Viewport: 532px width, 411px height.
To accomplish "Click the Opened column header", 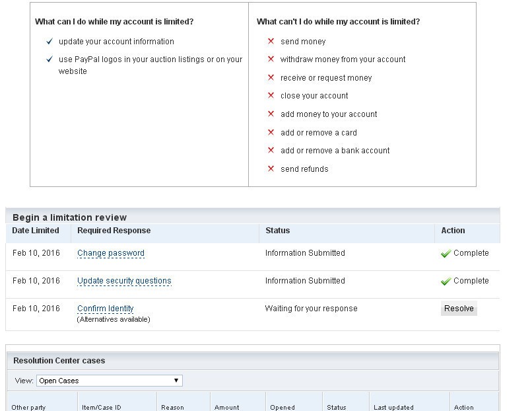I will click(283, 407).
